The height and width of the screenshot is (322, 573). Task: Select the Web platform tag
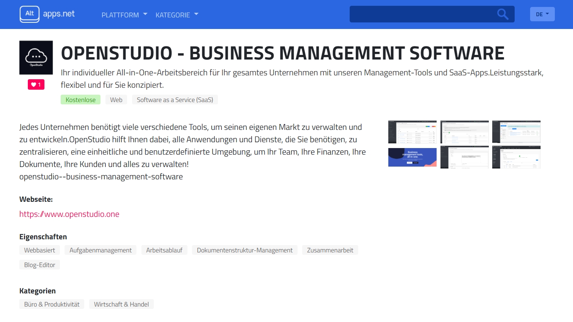coord(116,100)
